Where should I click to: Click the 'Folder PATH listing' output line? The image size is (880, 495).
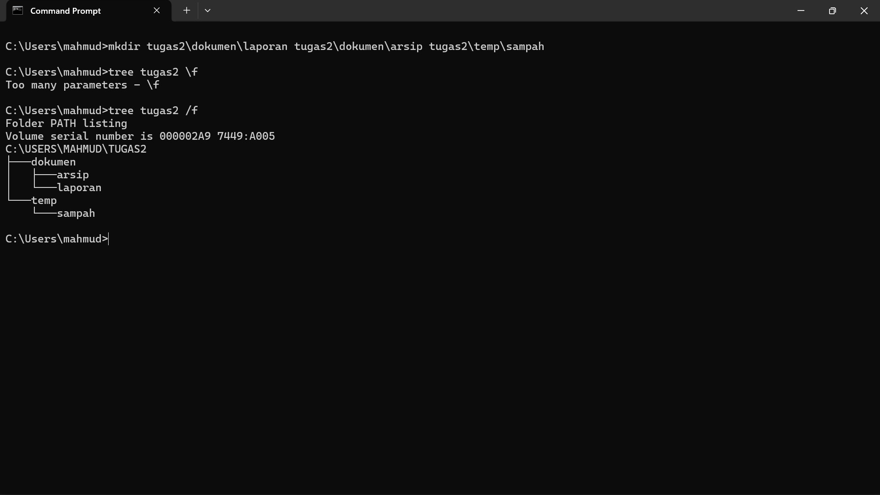(66, 123)
